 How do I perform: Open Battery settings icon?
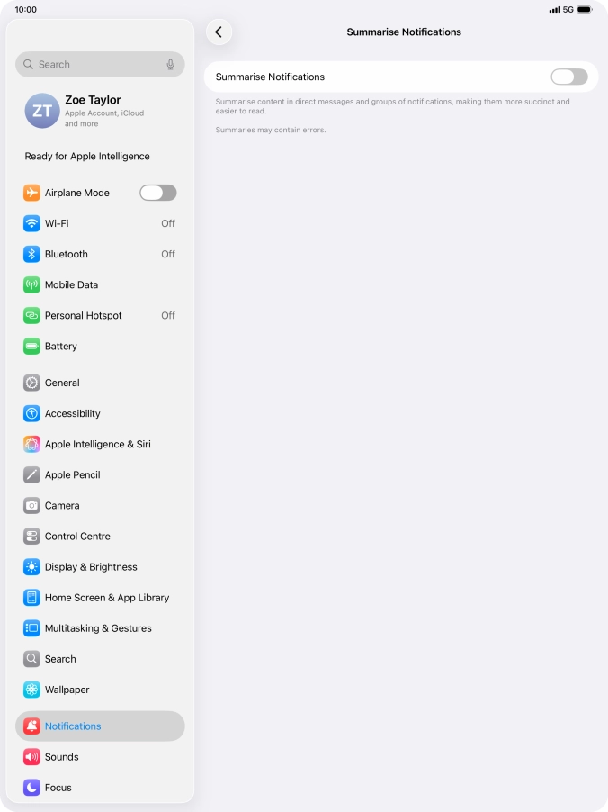pos(31,347)
